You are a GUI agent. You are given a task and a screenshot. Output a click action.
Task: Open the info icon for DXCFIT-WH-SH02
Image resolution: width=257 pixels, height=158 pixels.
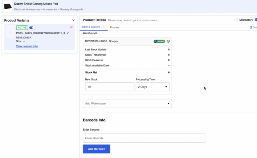click(168, 41)
